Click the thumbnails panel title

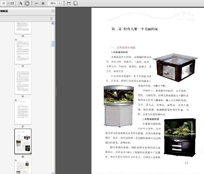4,11
